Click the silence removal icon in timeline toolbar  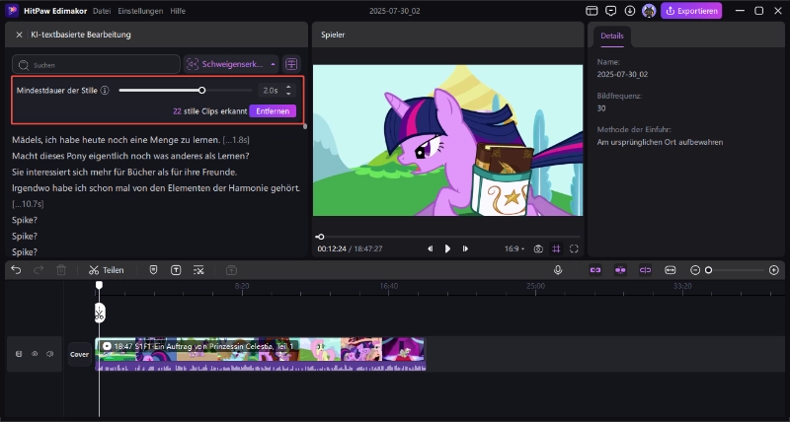coord(198,270)
